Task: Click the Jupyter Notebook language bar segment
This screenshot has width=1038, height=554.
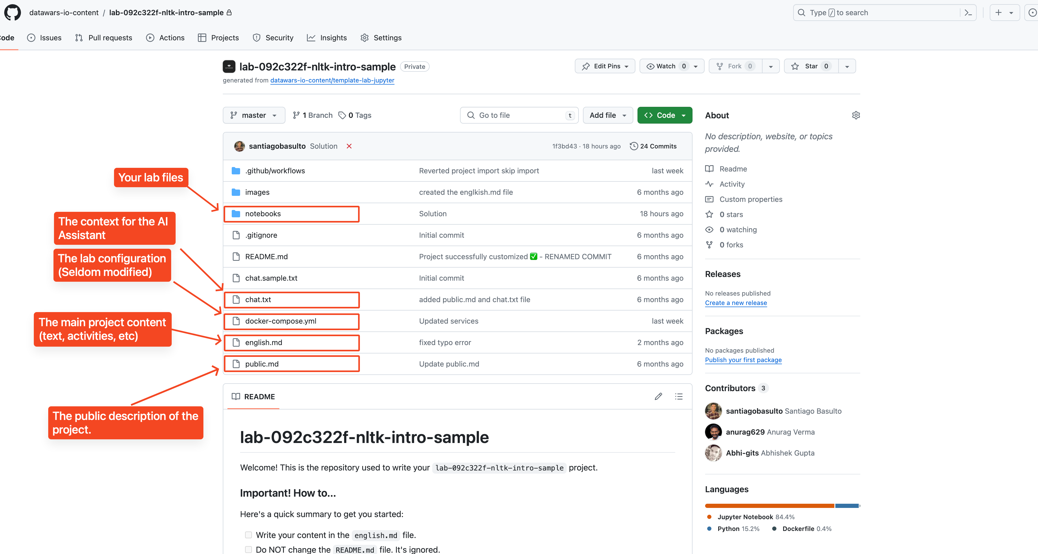Action: (769, 506)
